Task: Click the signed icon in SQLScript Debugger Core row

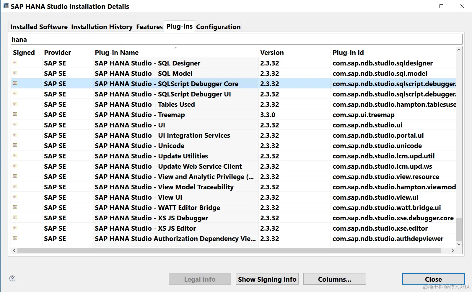Action: coord(15,83)
